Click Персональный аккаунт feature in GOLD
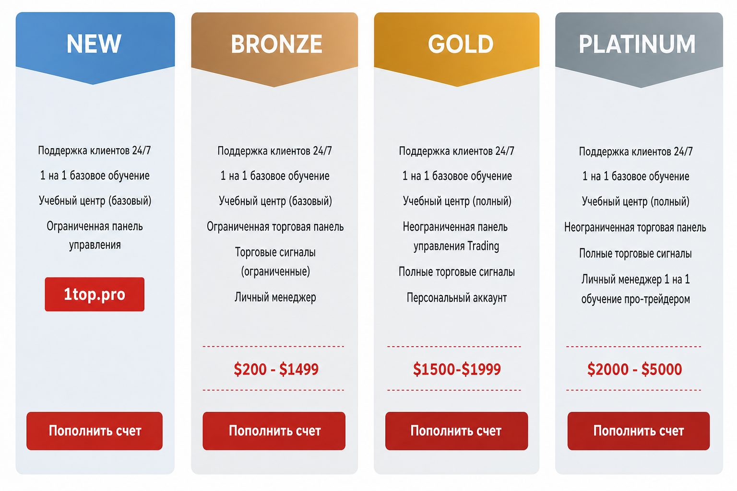The width and height of the screenshot is (737, 491). (457, 298)
